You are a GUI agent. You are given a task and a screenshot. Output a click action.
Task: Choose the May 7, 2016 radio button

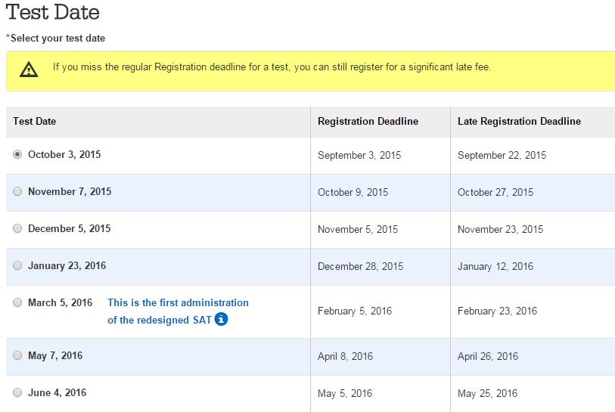pos(17,355)
